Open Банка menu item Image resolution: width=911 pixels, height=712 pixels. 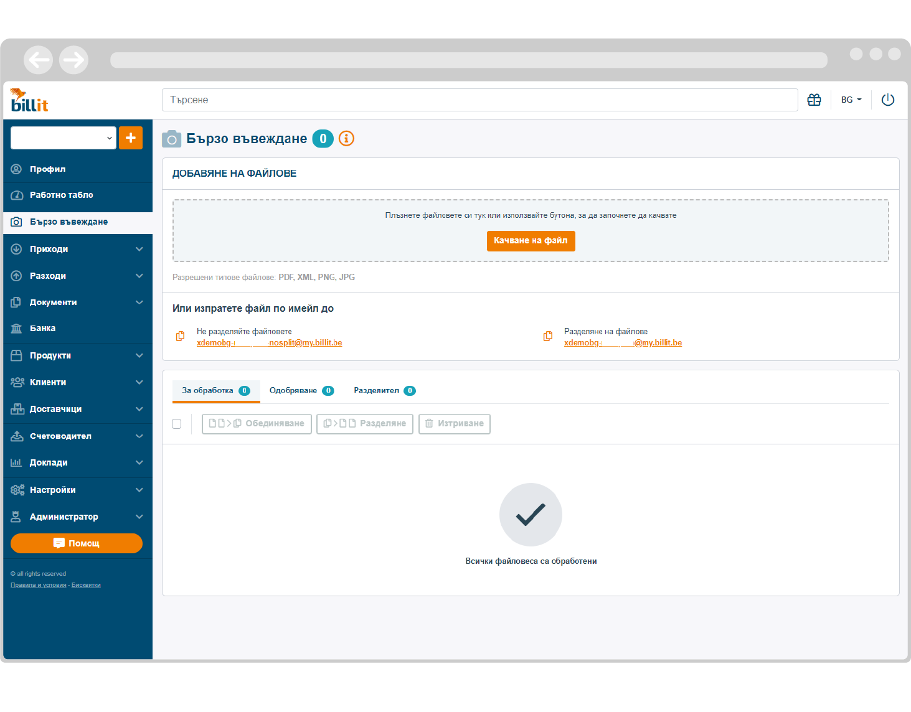point(78,328)
